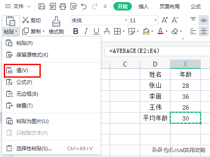Screen dimensions: 210x157
Task: Toggle italic formatting
Action: pyautogui.click(x=86, y=31)
